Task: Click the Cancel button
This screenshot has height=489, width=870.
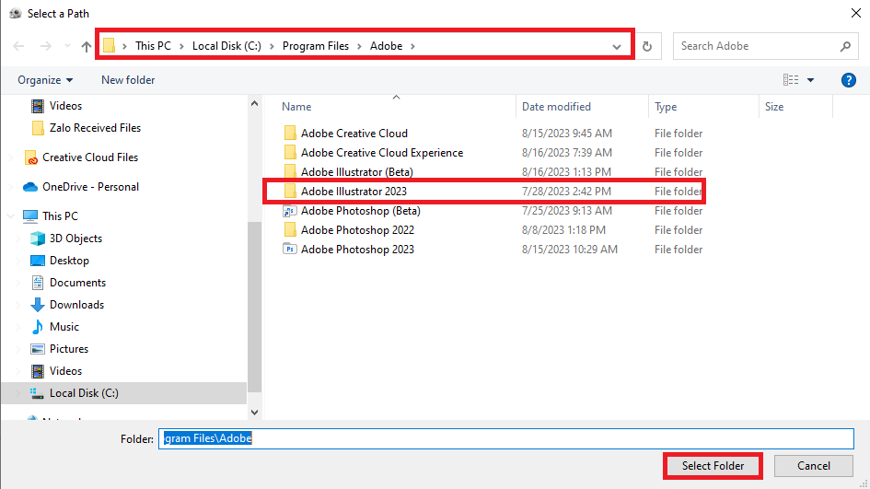Action: (814, 466)
